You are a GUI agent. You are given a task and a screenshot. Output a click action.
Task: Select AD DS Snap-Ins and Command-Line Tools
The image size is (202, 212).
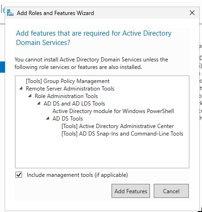122,134
